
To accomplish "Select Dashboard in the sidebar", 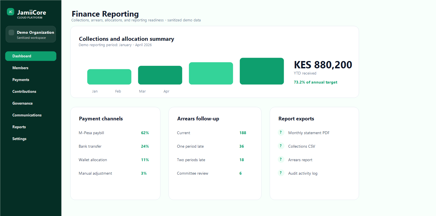I will point(31,56).
